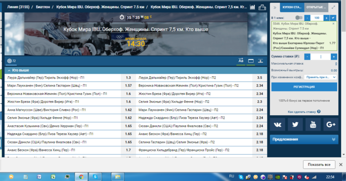The height and width of the screenshot is (181, 346).
Task: Select odds 2.18 for Хильдебранд/Пройс П2
Action: (259, 150)
